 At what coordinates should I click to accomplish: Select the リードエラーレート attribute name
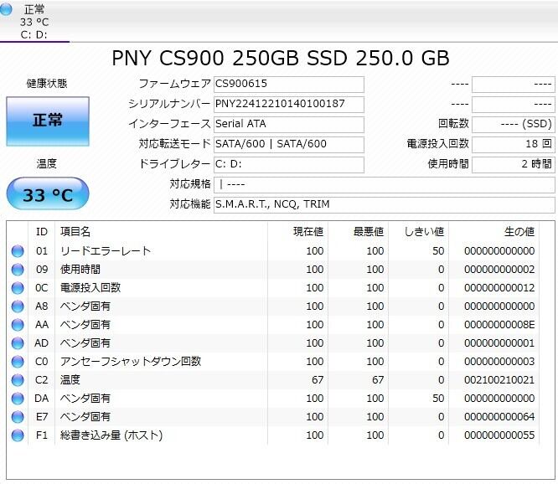click(106, 251)
